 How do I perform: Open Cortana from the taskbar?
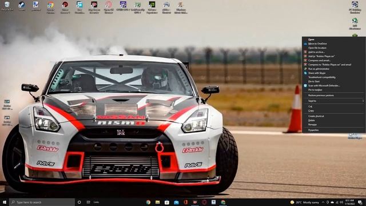point(79,202)
